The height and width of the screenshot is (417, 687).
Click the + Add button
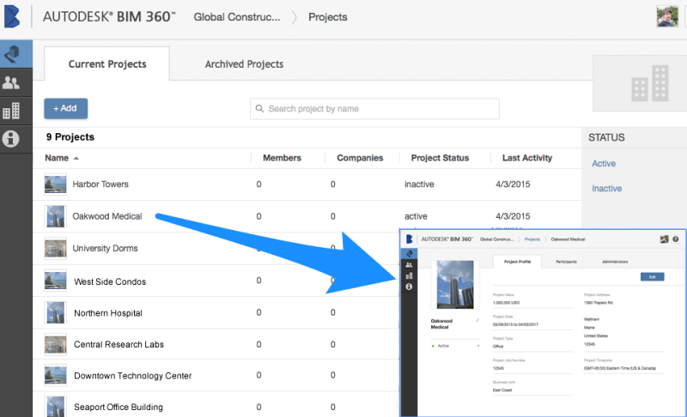[x=66, y=108]
